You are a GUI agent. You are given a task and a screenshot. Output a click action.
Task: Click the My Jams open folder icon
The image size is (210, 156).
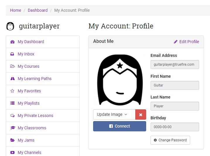pyautogui.click(x=12, y=140)
